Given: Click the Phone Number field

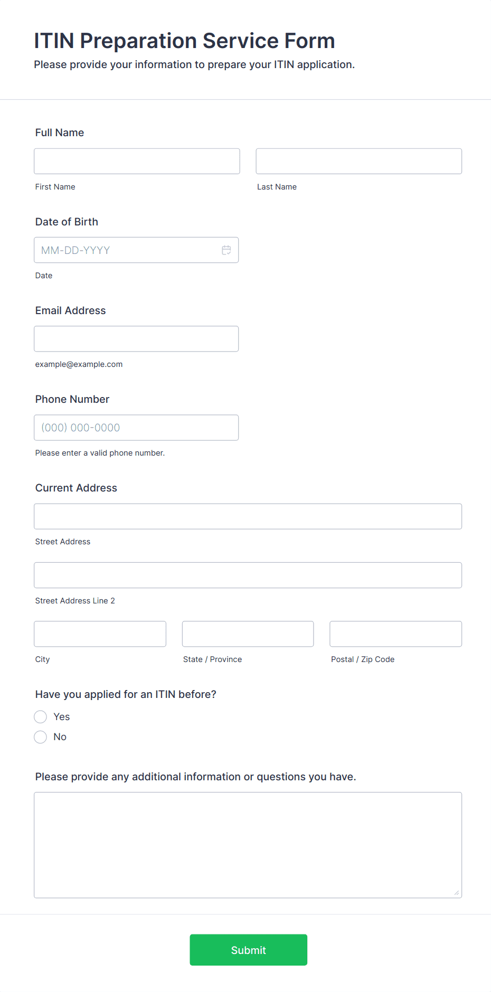Looking at the screenshot, I should pyautogui.click(x=136, y=428).
